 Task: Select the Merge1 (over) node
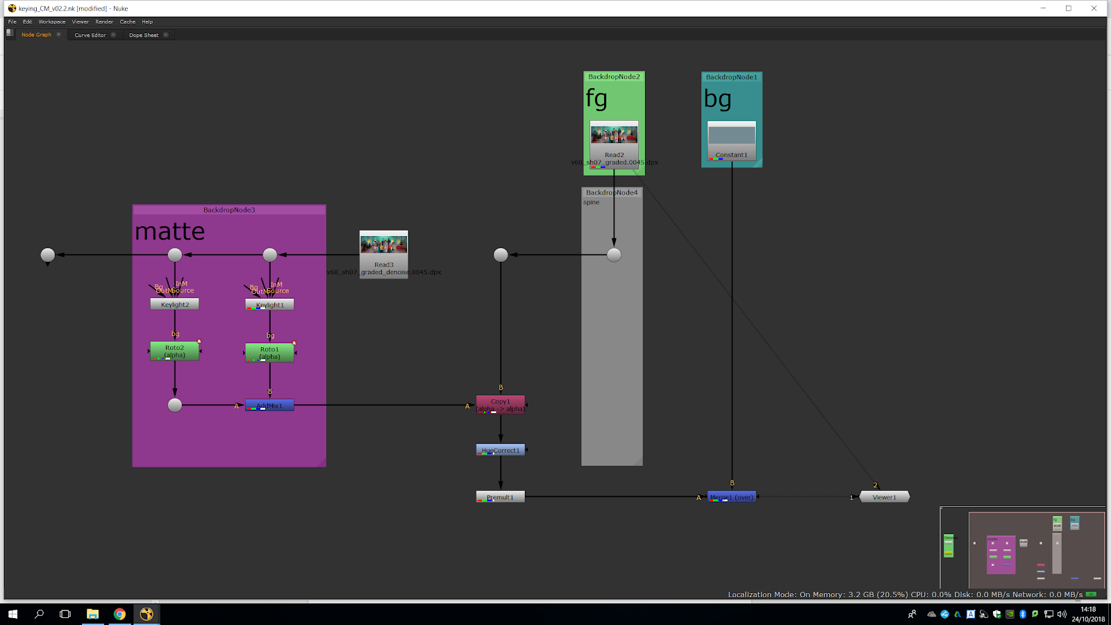pos(732,497)
